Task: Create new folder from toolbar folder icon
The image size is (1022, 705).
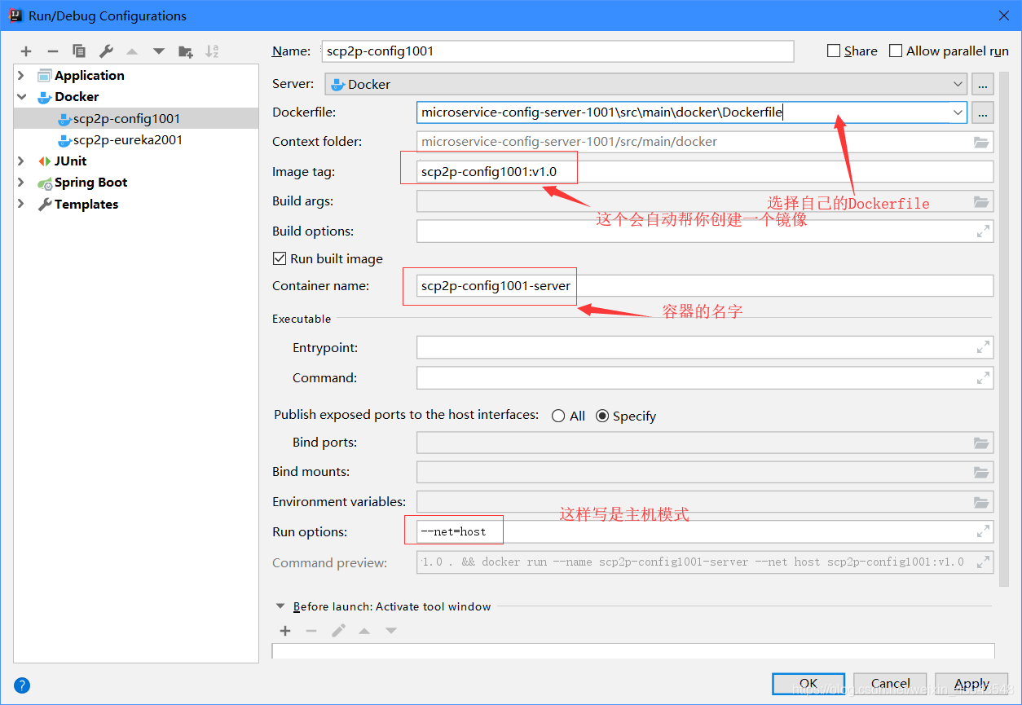Action: [x=186, y=51]
